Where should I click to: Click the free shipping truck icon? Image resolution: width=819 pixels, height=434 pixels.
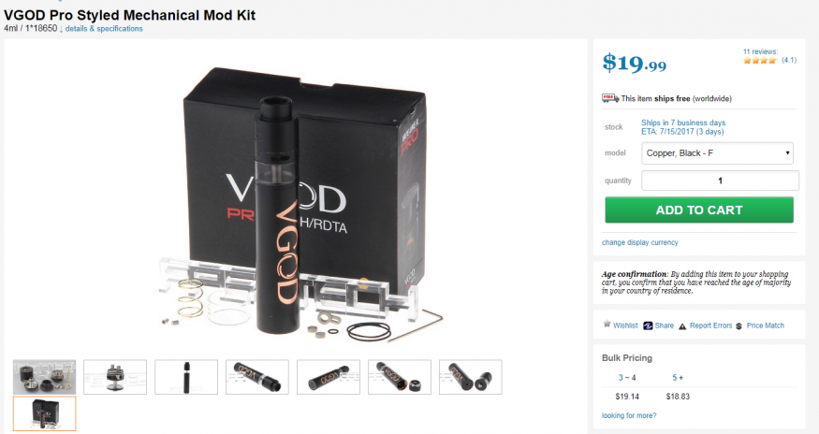[610, 98]
